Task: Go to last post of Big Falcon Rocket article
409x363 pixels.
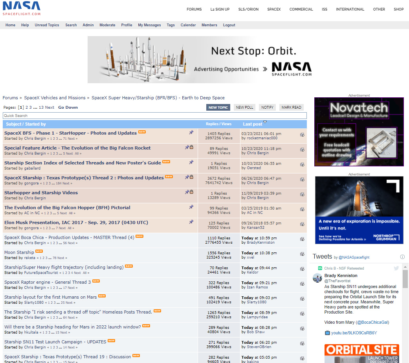Action: (302, 150)
